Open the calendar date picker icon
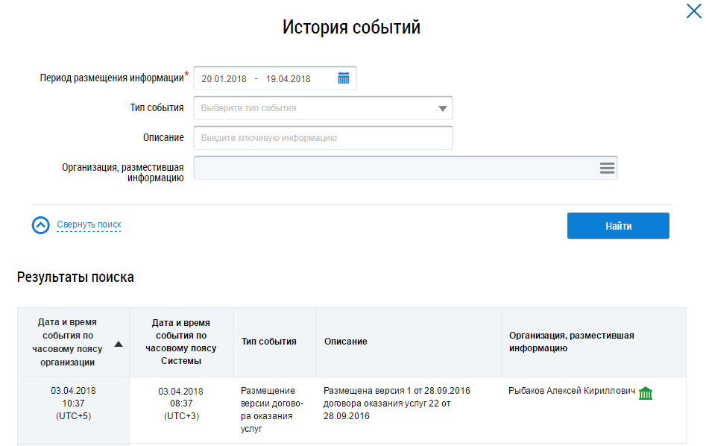The width and height of the screenshot is (706, 446). [x=344, y=78]
